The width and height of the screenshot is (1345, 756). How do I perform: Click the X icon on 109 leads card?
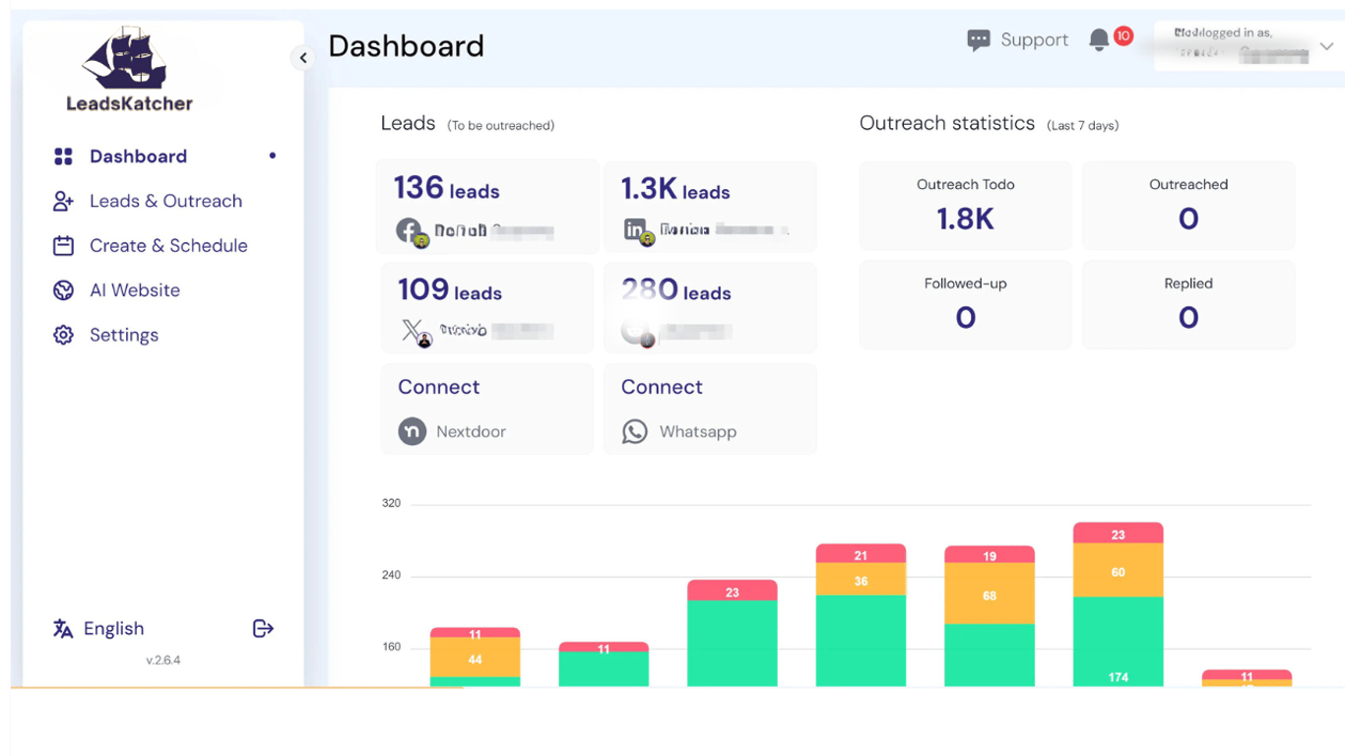(x=412, y=331)
